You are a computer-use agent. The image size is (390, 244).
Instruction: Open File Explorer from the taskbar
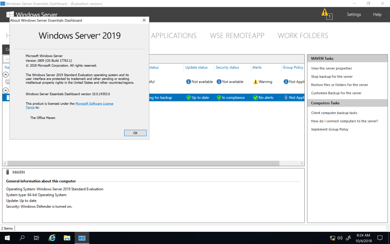(67, 238)
